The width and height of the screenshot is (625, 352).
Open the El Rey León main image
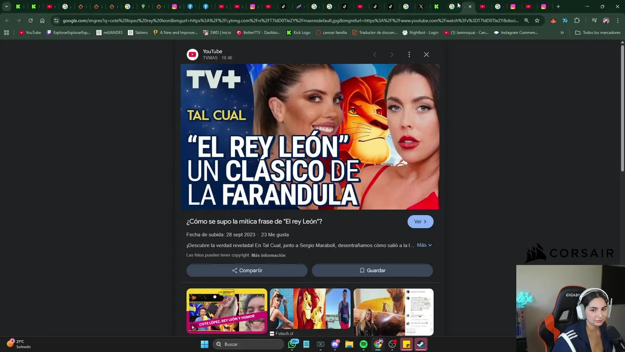pyautogui.click(x=310, y=136)
